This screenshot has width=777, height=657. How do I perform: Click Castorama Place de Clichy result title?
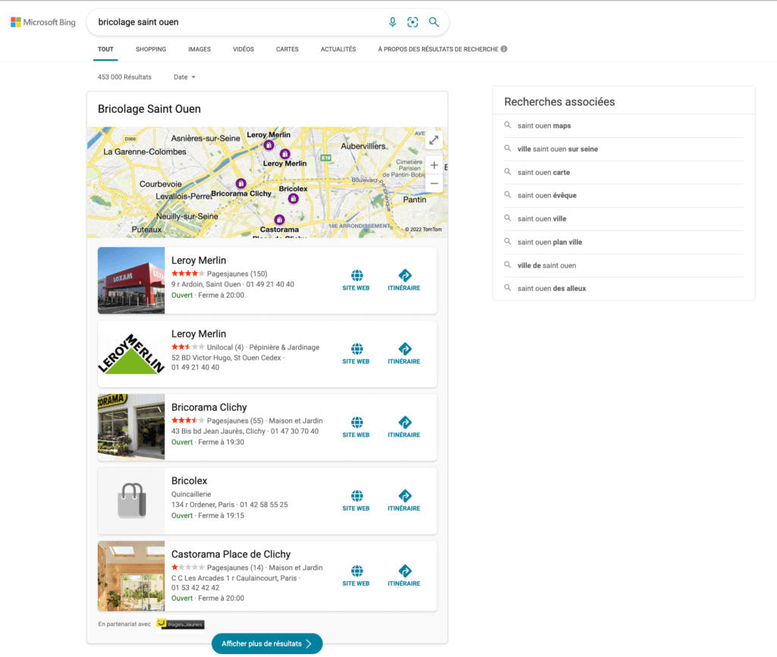[x=231, y=554]
